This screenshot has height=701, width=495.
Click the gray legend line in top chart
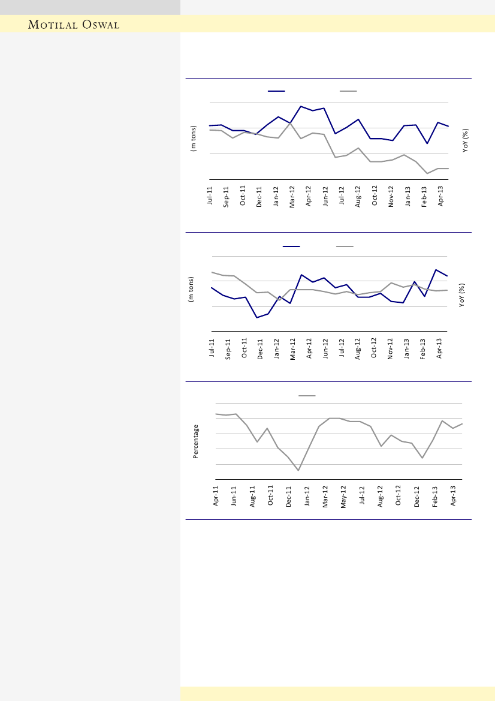tap(348, 91)
